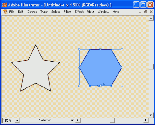Restore the document window in menu bar

tap(146, 11)
